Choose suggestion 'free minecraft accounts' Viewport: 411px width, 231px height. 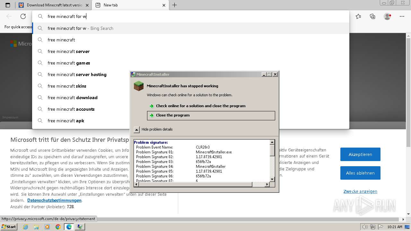point(191,109)
